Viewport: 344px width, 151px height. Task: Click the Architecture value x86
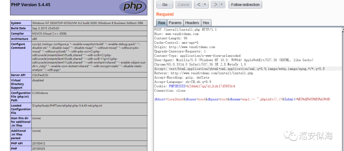pyautogui.click(x=35, y=39)
